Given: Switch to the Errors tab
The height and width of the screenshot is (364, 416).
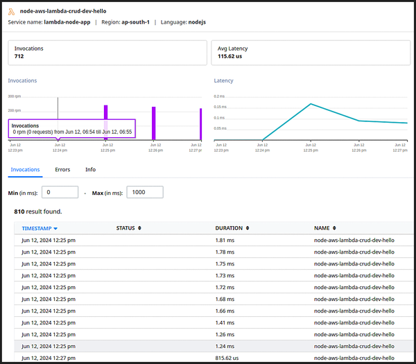Looking at the screenshot, I should (62, 169).
